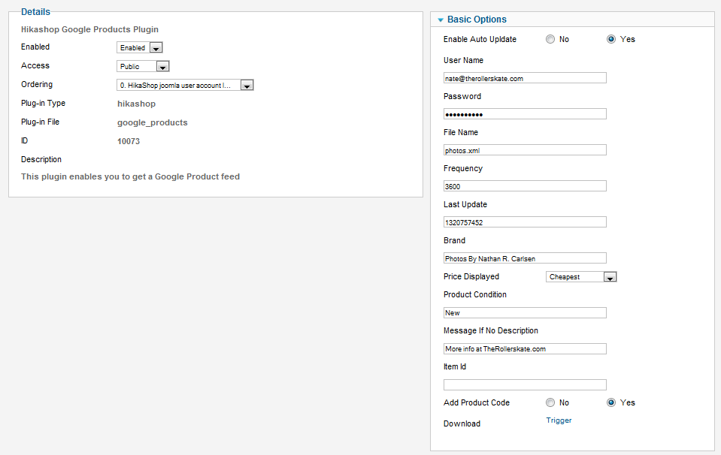
Task: Click the Trigger download link
Action: coord(559,420)
